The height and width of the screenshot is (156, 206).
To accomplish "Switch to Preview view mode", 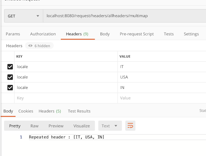I will [x=56, y=126].
